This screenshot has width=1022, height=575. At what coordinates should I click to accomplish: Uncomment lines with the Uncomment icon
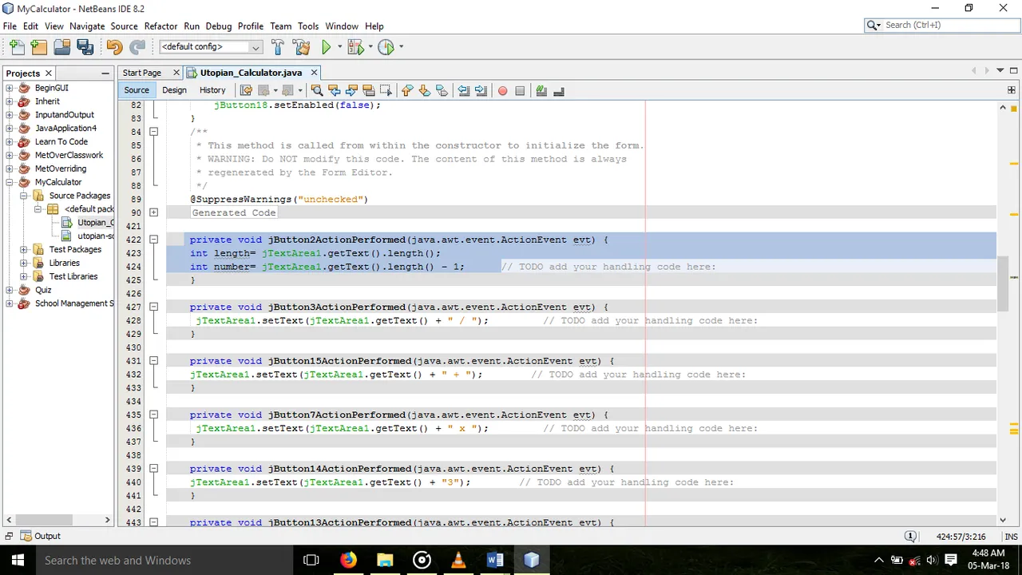coord(559,90)
